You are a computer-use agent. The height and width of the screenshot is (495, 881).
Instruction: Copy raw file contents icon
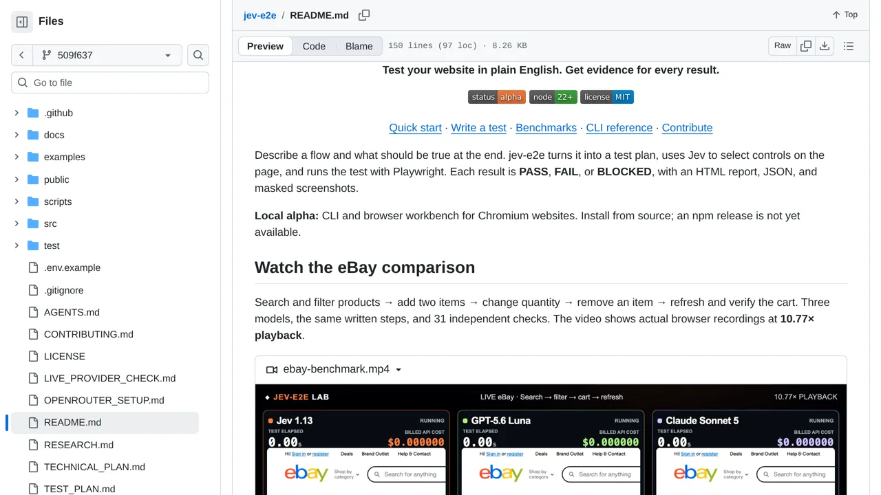[805, 46]
